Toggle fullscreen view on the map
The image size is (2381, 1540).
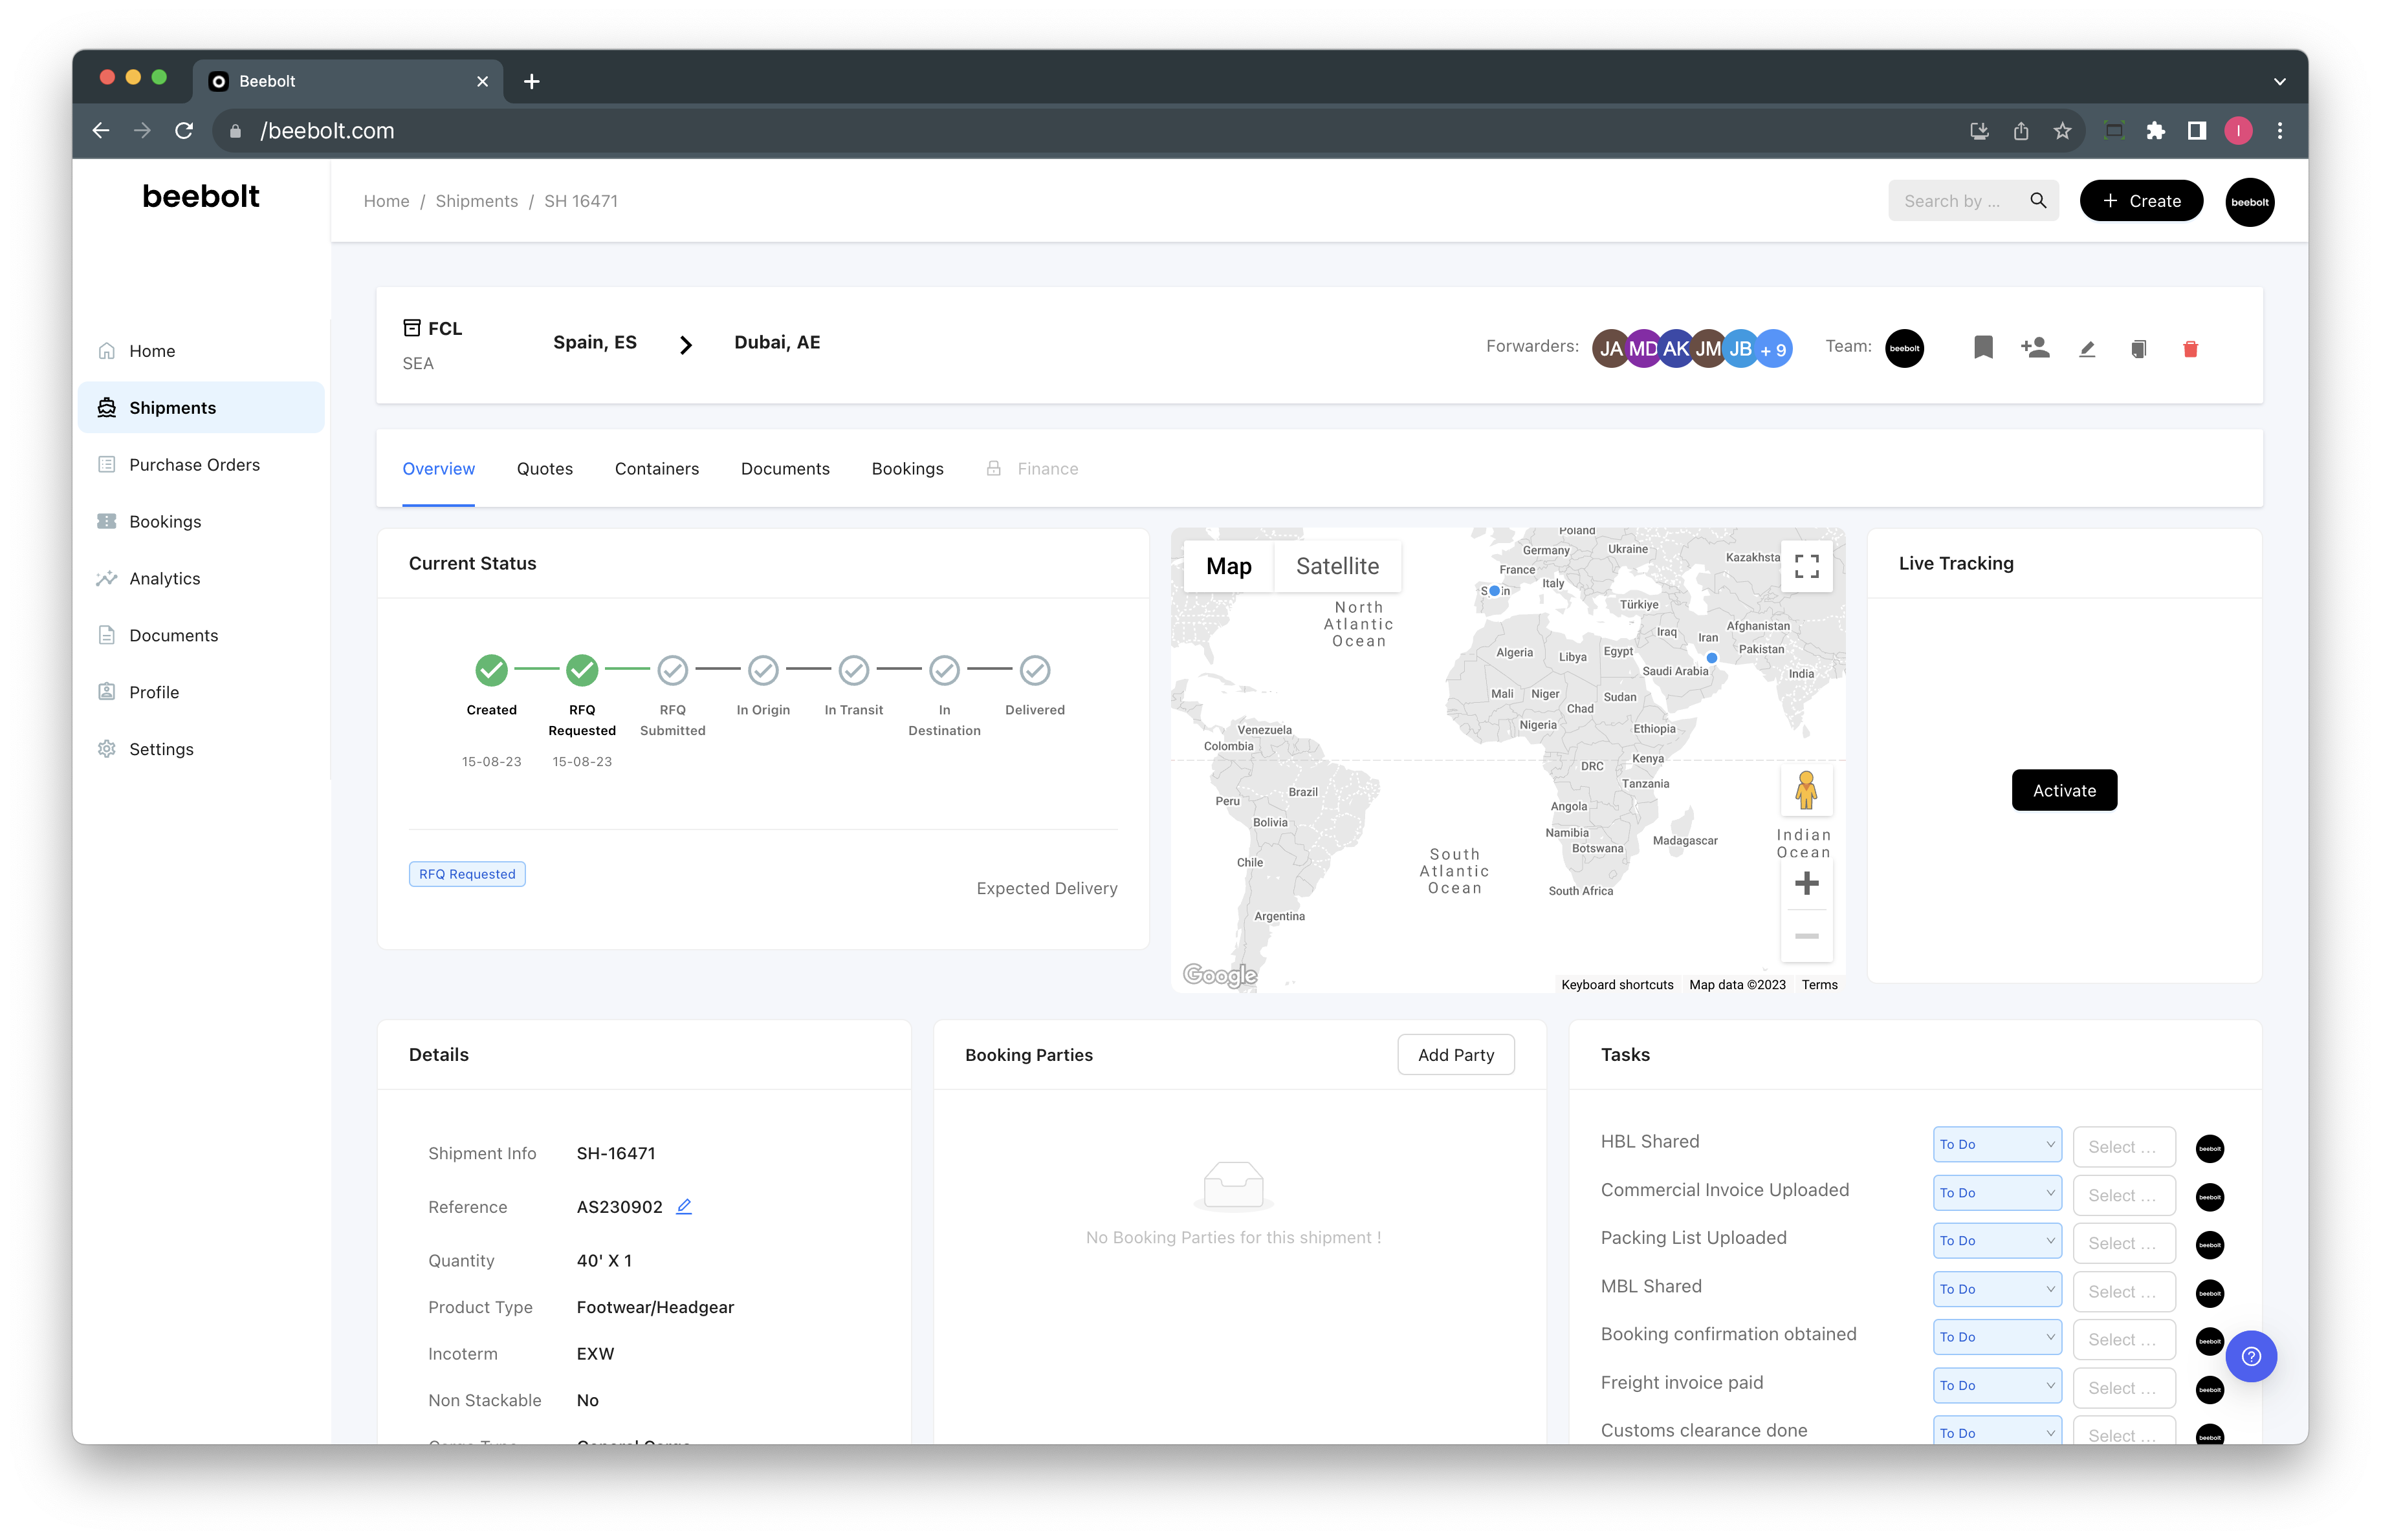[1806, 566]
